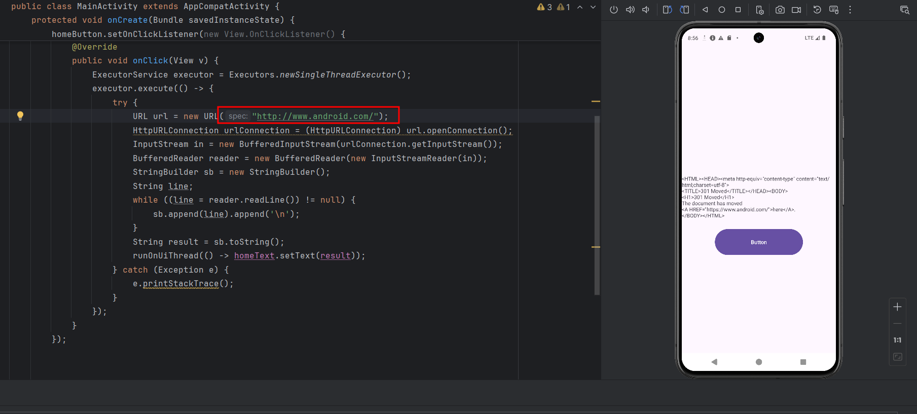Image resolution: width=917 pixels, height=414 pixels.
Task: Start screen recording with video camera icon
Action: point(796,10)
